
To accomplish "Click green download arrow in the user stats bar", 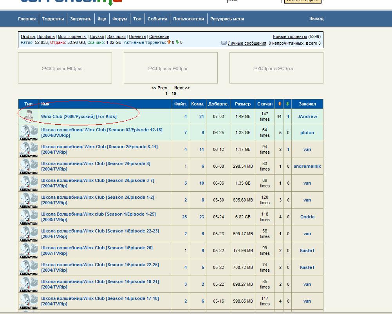I will pos(177,42).
